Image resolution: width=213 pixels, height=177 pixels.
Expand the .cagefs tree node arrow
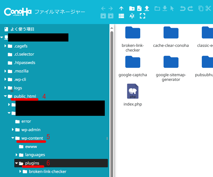[5, 46]
